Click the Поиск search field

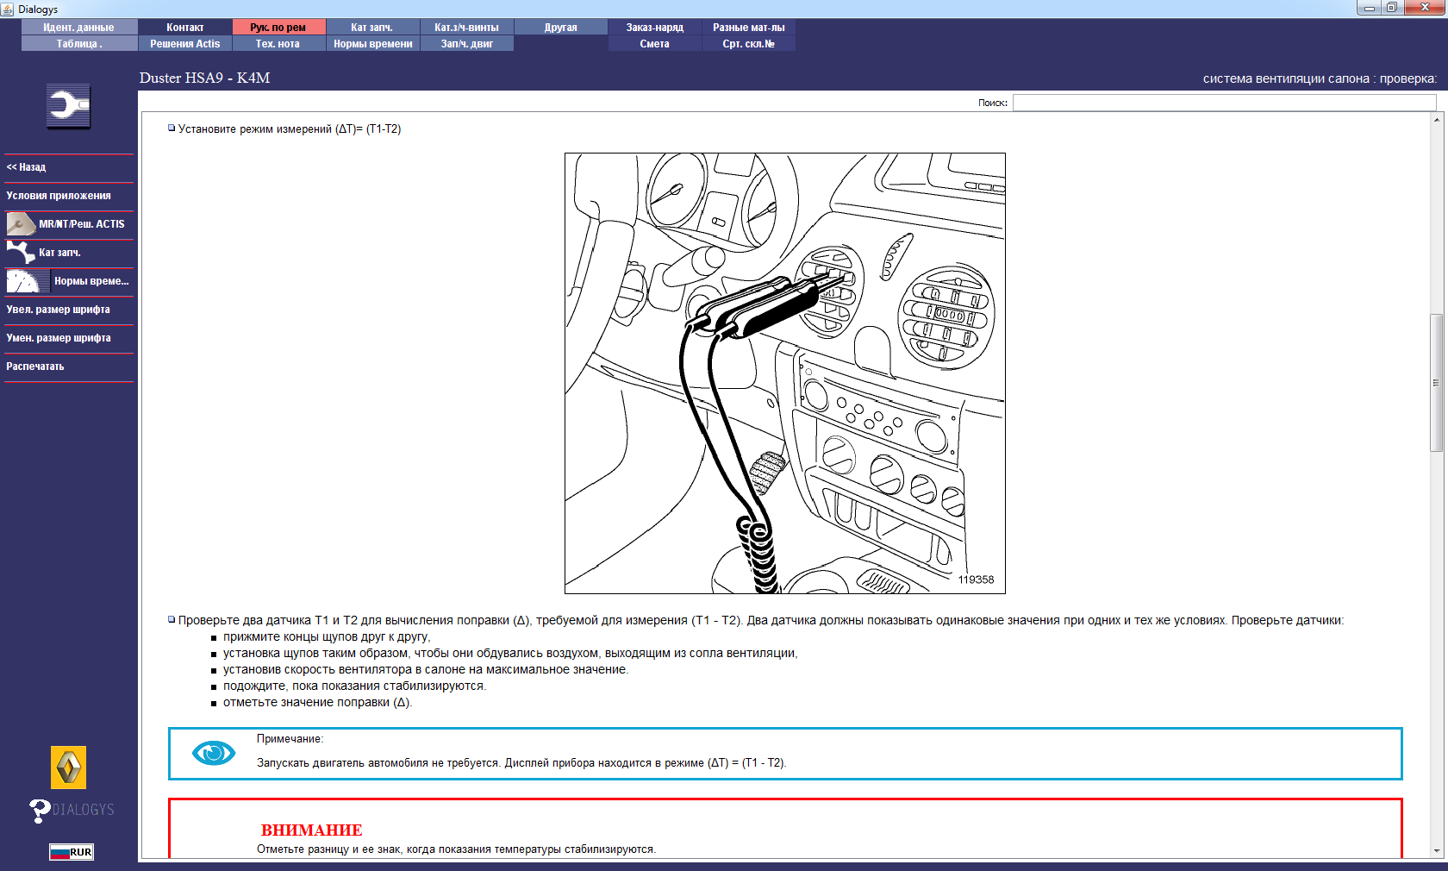pyautogui.click(x=1224, y=103)
